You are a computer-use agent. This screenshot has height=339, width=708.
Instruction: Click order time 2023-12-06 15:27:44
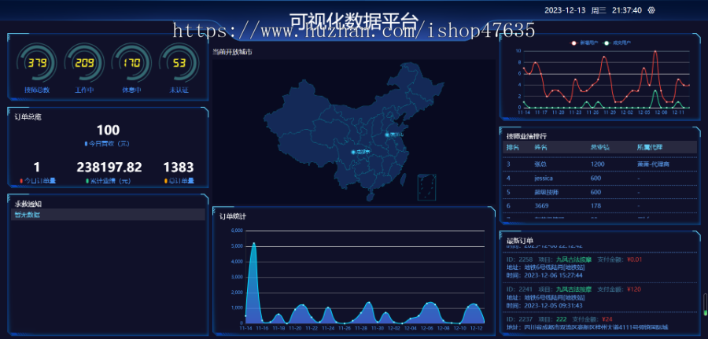[x=554, y=275]
